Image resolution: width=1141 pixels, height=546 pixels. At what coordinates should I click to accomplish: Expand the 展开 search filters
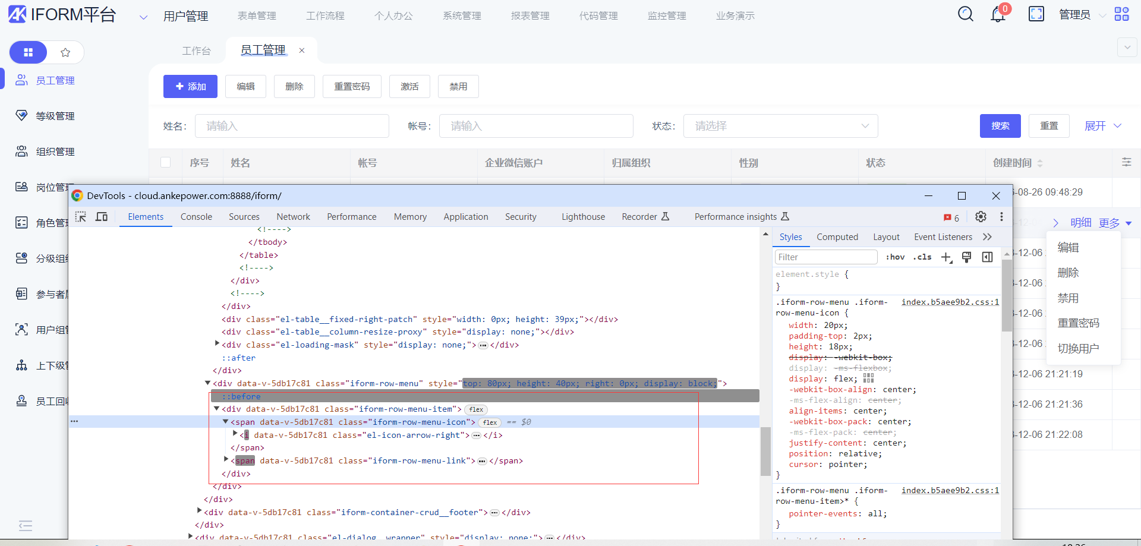(1102, 126)
